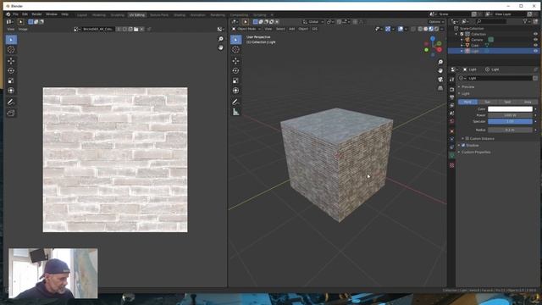Collapse the Light panel

click(465, 94)
